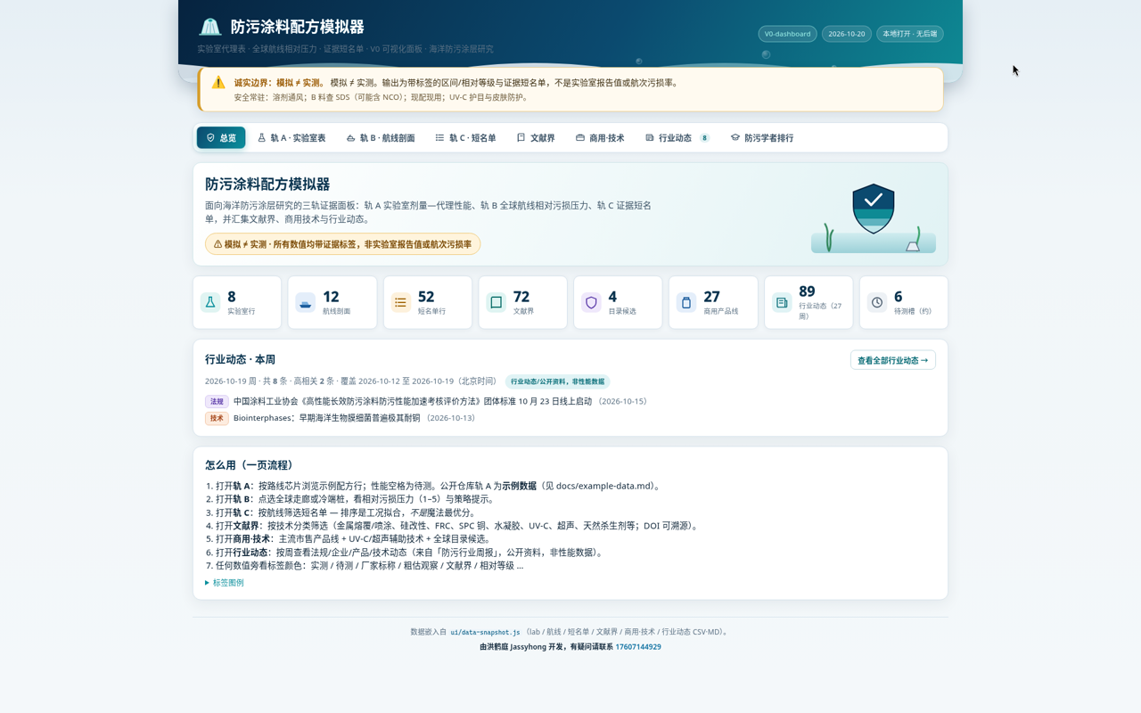Click 查看全部行业动态 button

tap(893, 360)
